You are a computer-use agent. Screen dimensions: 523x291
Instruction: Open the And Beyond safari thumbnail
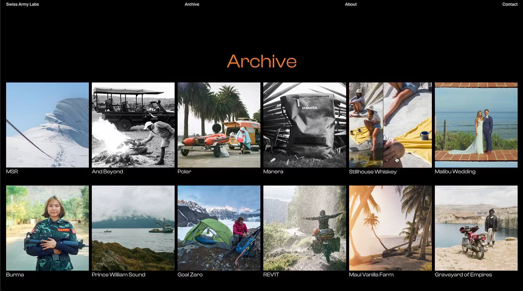click(133, 125)
